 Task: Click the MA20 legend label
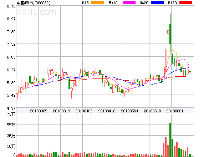click(144, 3)
